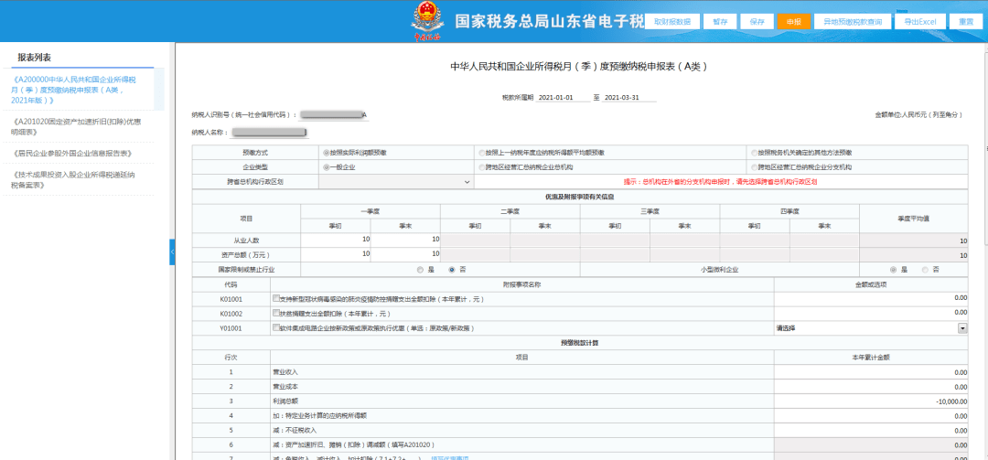This screenshot has width=988, height=460.
Task: Choose 是 for 国家限制或禁止行业
Action: 420,270
